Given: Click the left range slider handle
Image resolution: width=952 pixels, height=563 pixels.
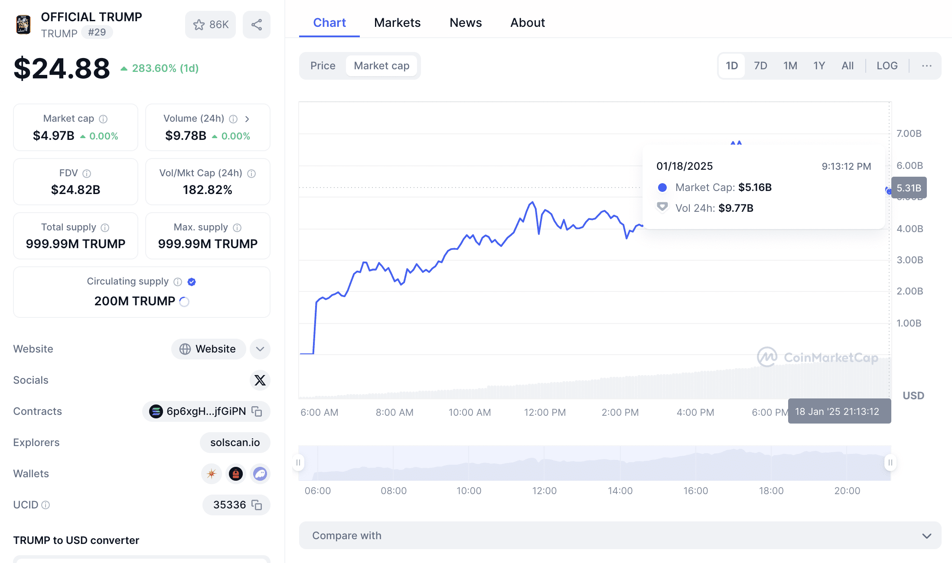Looking at the screenshot, I should point(298,463).
